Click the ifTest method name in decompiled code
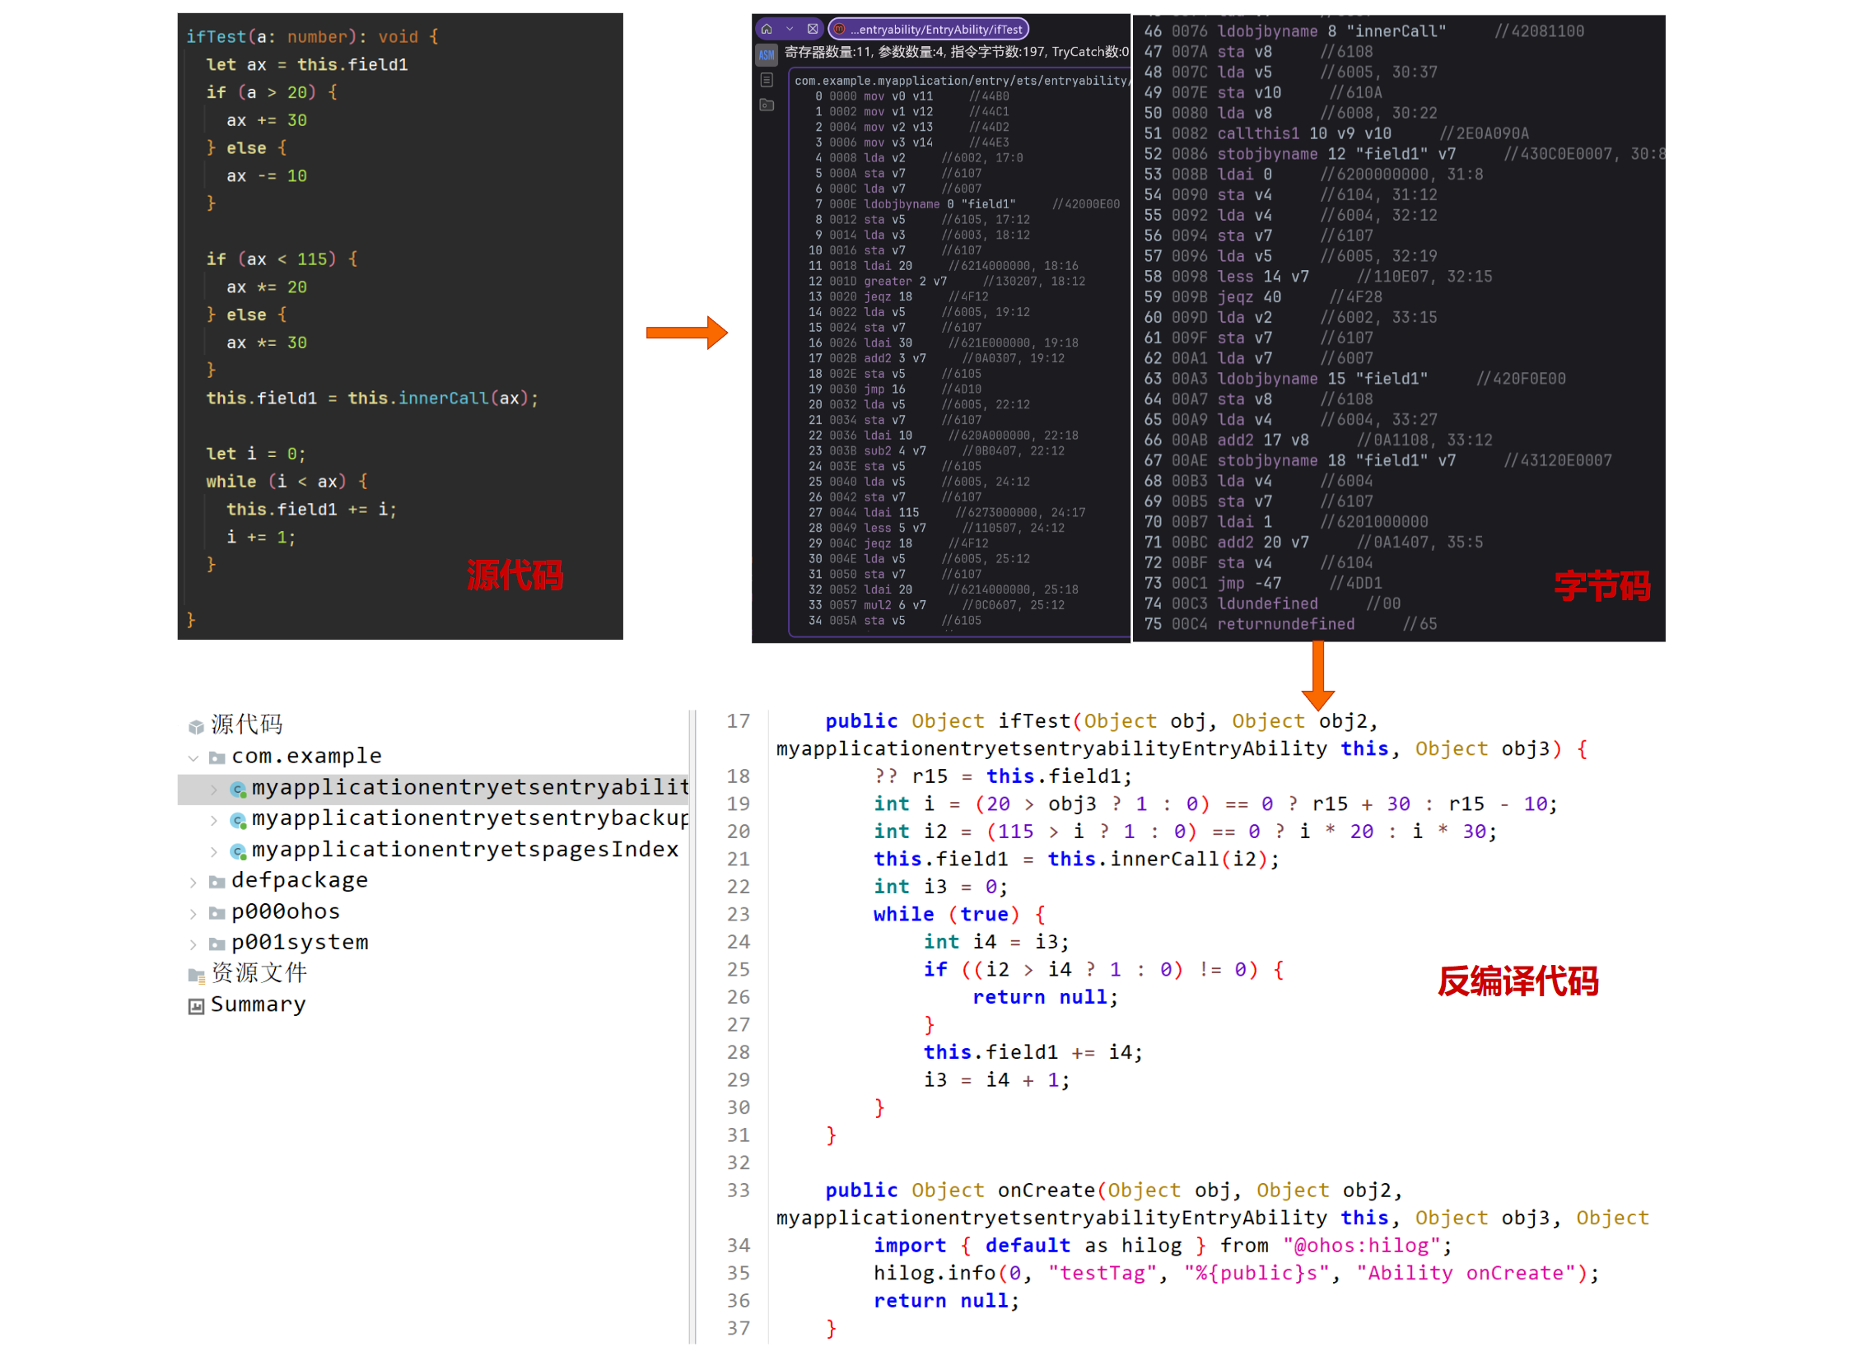This screenshot has height=1356, width=1860. pos(1033,722)
